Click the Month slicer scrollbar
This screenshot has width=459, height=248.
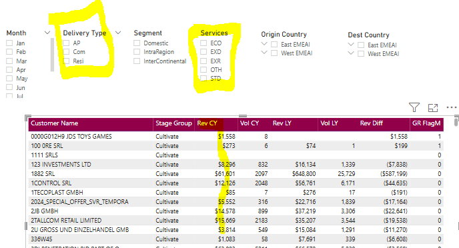point(52,55)
